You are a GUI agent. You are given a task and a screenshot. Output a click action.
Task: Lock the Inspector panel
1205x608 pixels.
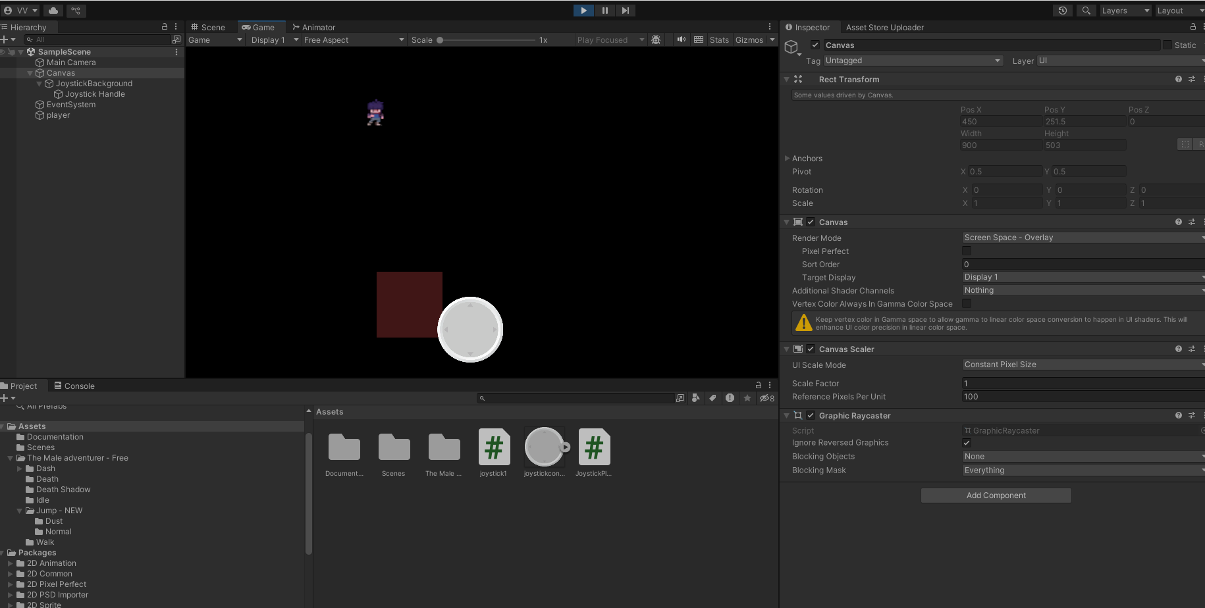pyautogui.click(x=1192, y=27)
